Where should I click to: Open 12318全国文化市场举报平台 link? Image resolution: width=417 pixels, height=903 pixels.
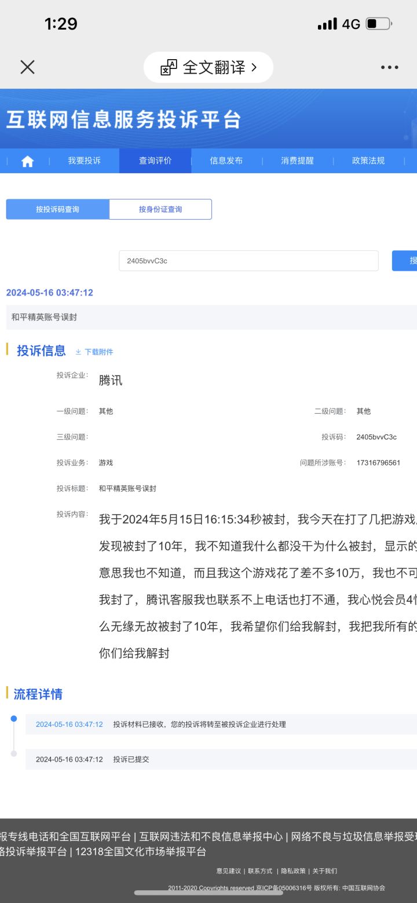coord(141,851)
